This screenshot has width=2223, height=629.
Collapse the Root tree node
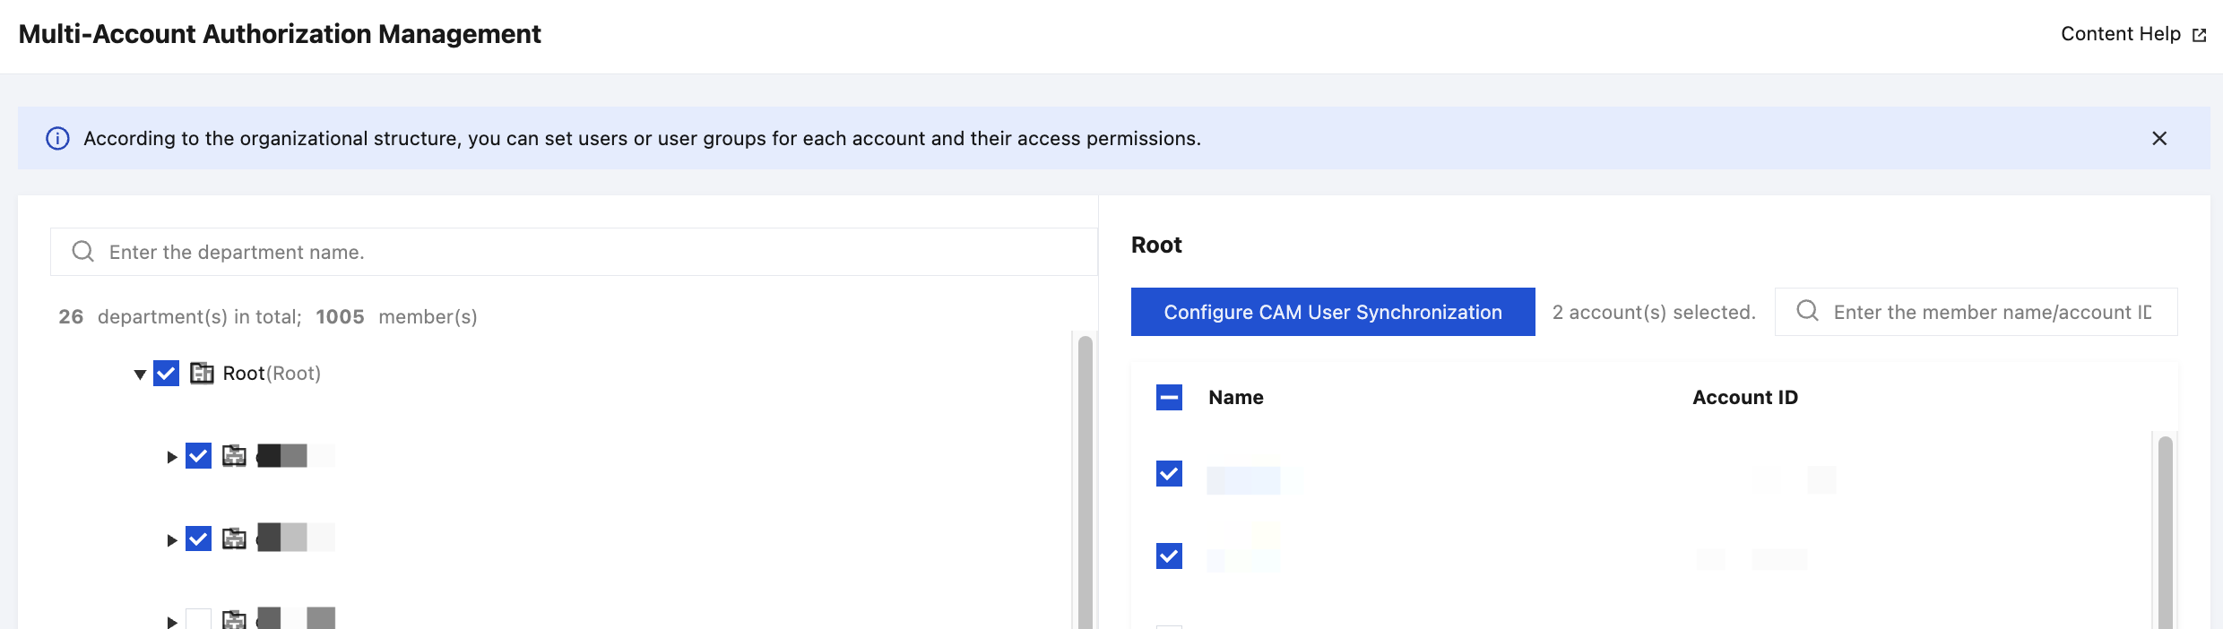point(140,375)
